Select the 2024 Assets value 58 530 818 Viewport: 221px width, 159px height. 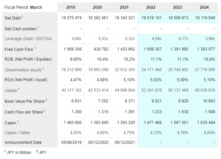tap(204, 91)
